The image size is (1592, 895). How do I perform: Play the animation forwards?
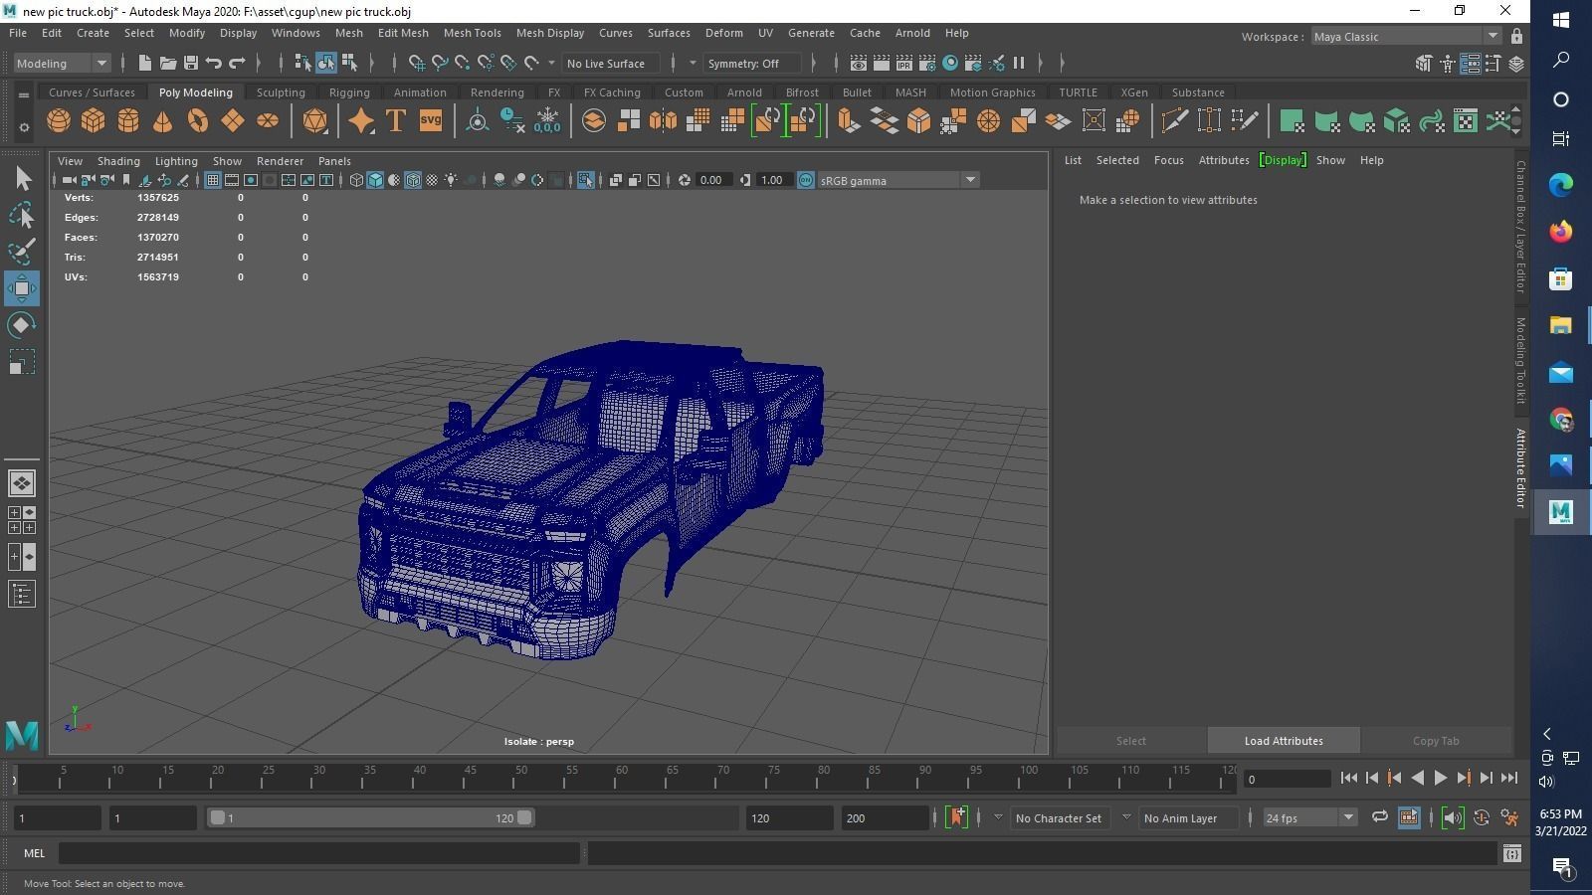click(x=1440, y=779)
